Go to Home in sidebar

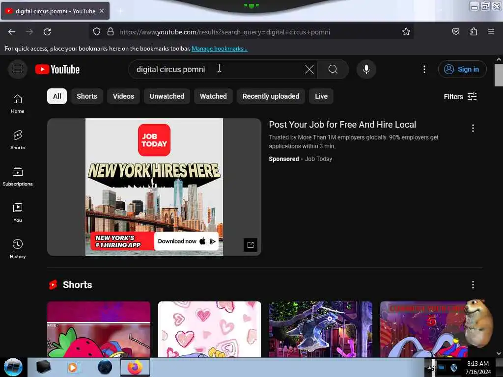coord(18,104)
